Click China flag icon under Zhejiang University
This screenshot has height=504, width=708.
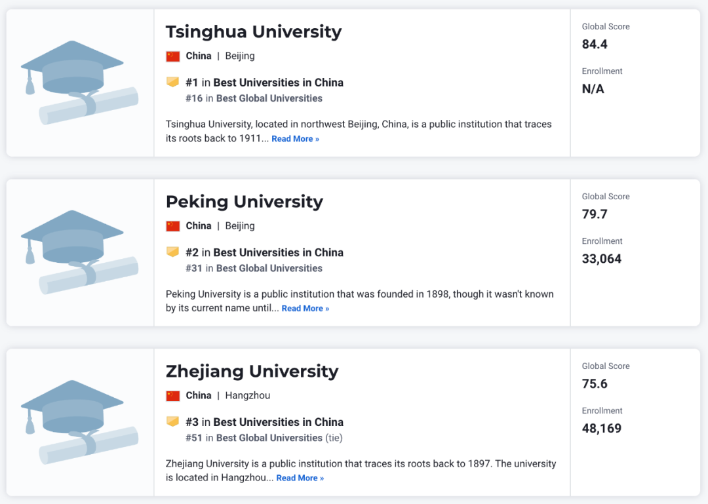pyautogui.click(x=173, y=396)
